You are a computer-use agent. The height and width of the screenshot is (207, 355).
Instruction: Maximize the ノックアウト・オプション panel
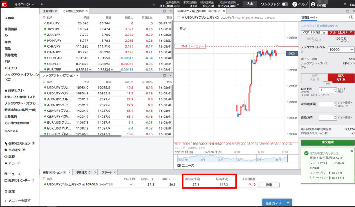click(164, 75)
